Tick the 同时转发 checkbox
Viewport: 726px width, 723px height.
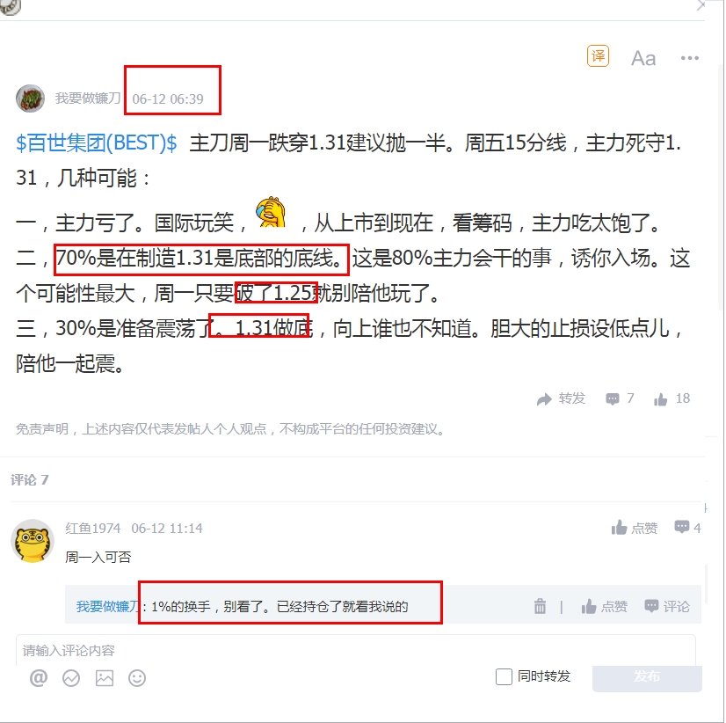tap(504, 676)
